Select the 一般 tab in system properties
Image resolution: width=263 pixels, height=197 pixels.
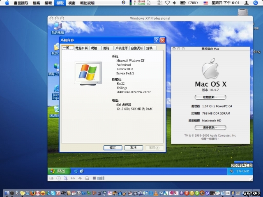tap(67, 48)
